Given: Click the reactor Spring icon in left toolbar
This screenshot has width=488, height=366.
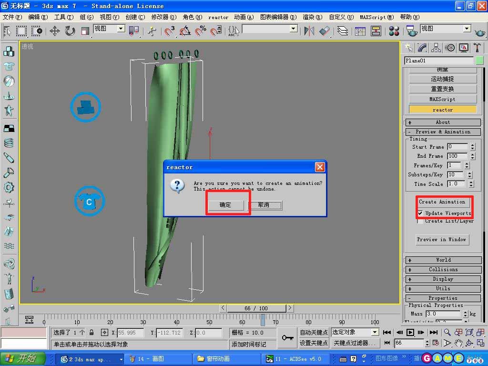Looking at the screenshot, I should tap(9, 143).
